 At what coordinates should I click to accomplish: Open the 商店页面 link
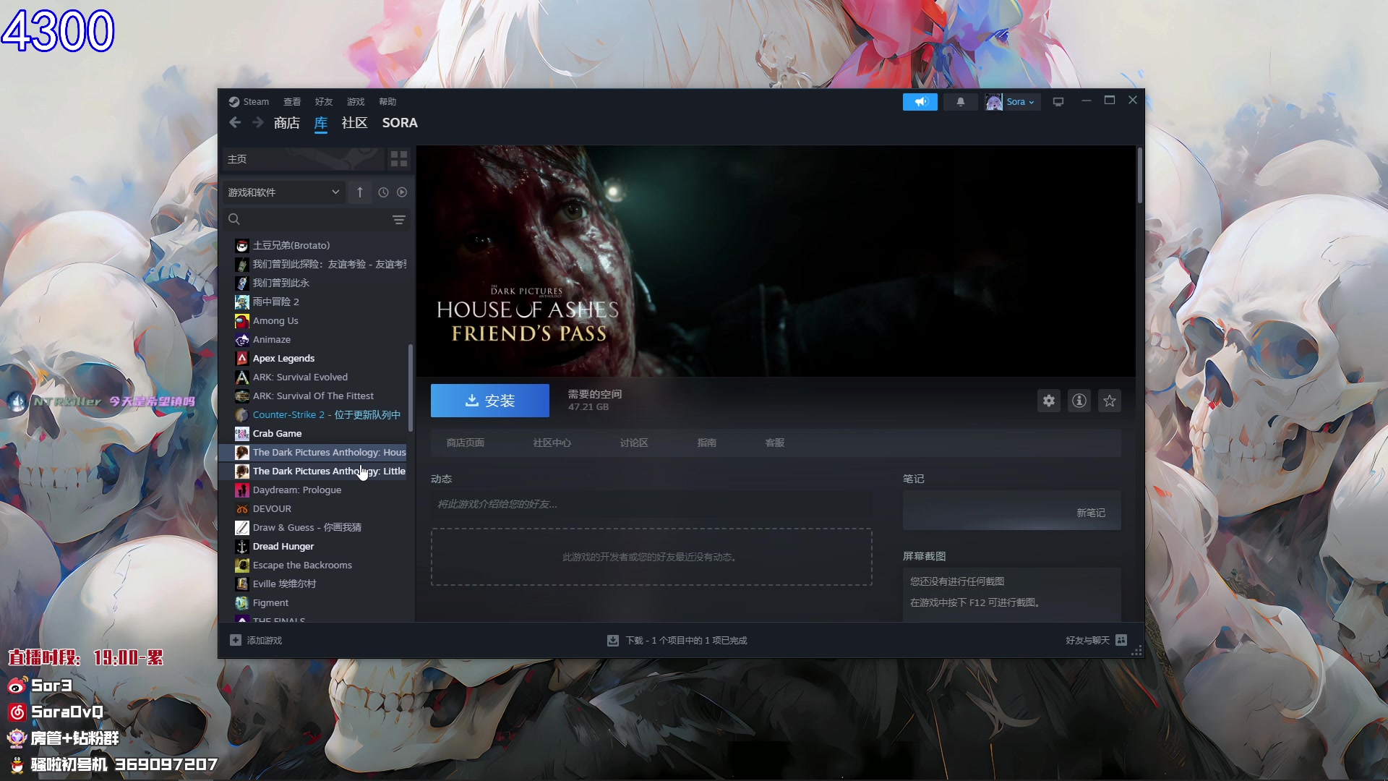click(466, 443)
